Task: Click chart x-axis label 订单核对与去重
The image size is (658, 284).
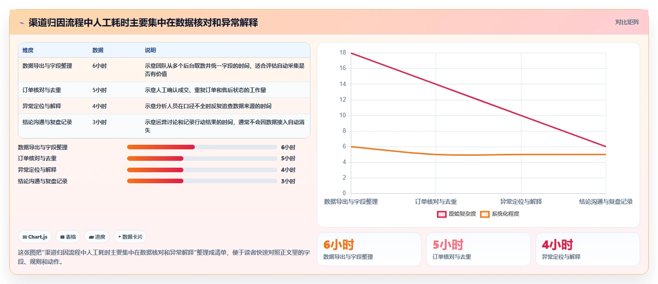Action: tap(436, 202)
